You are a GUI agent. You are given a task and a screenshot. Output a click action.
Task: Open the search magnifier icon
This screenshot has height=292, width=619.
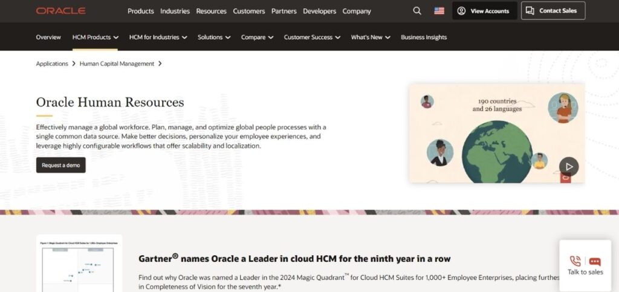tap(417, 11)
